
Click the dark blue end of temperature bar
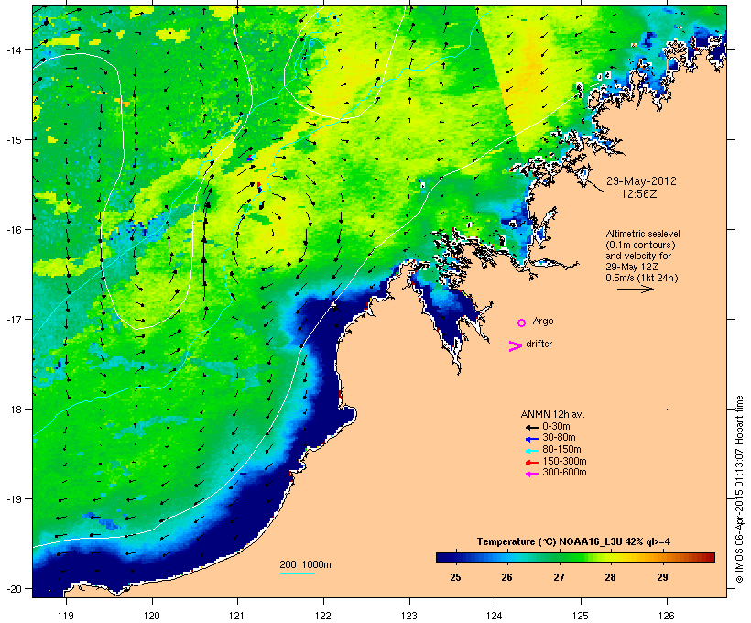441,557
